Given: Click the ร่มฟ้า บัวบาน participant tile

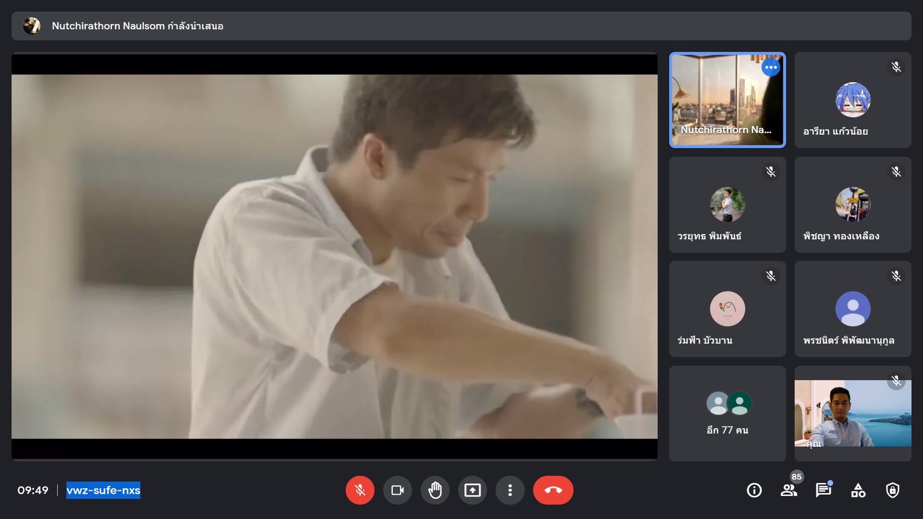Looking at the screenshot, I should [727, 309].
